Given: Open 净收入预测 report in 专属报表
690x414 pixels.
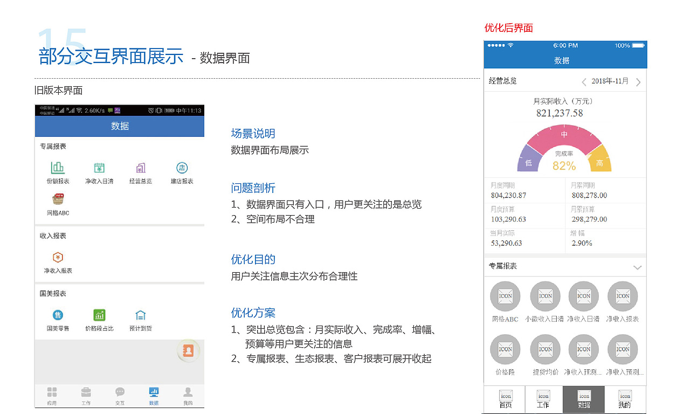Looking at the screenshot, I should point(584,349).
